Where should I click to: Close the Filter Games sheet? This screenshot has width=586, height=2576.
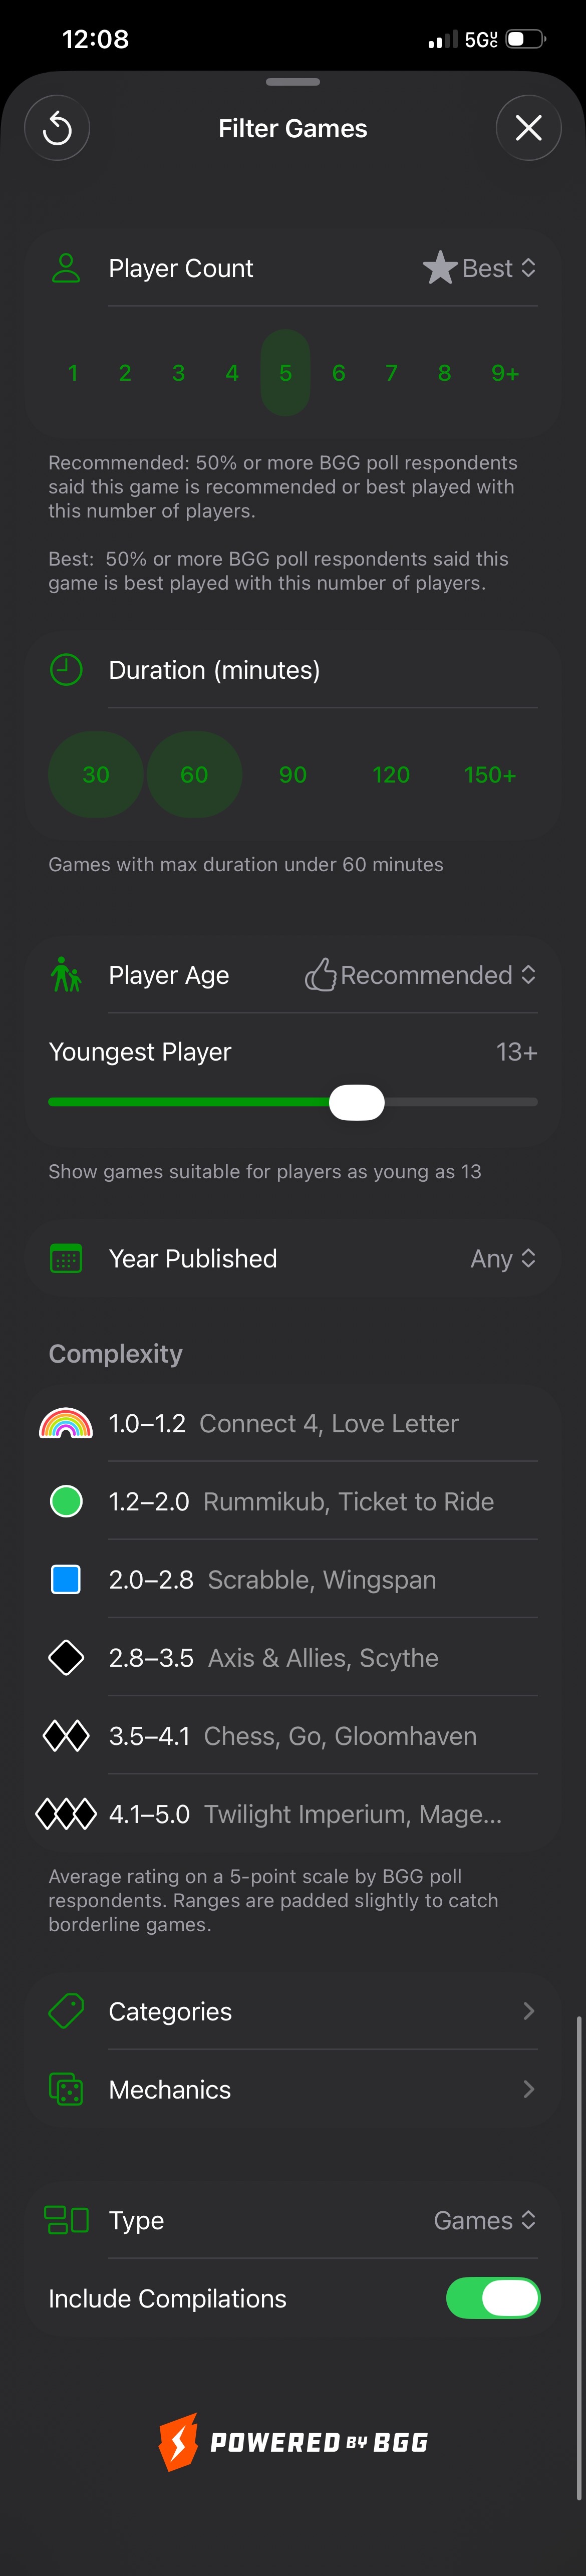click(x=528, y=128)
